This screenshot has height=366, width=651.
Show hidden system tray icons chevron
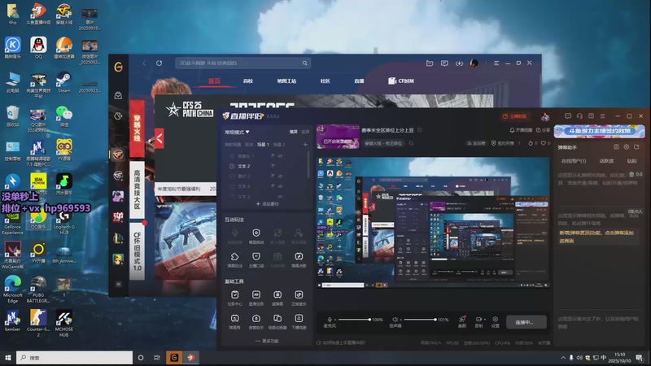563,357
